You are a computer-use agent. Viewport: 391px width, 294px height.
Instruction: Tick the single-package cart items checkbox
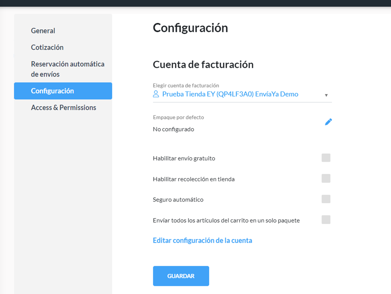tap(326, 220)
